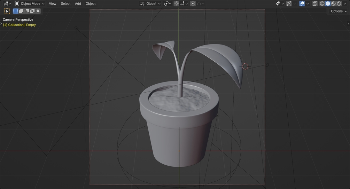This screenshot has height=189, width=350.
Task: Toggle viewport overlays
Action: tap(302, 3)
